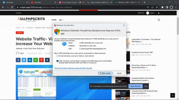Expand the ALL navigation dropdown

coord(61,20)
